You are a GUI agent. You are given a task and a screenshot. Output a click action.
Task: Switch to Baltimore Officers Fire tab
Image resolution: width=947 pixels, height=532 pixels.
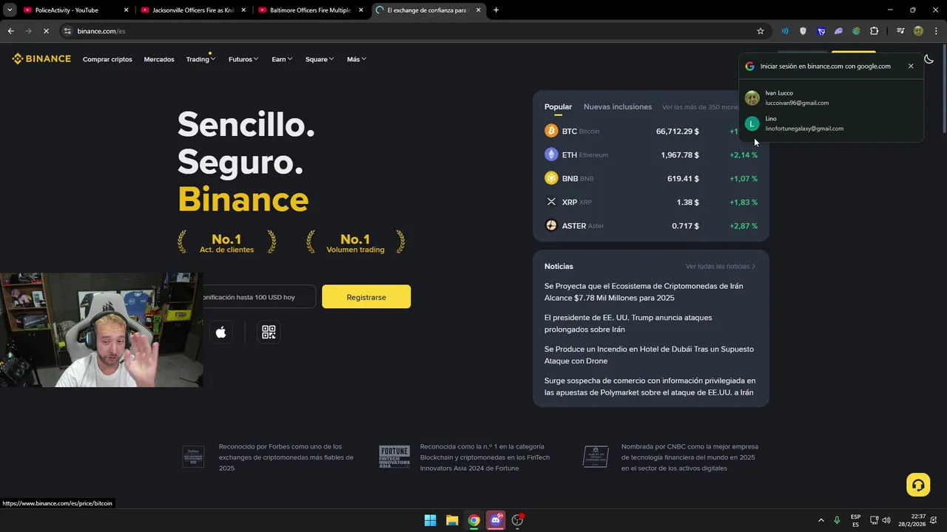pos(311,10)
